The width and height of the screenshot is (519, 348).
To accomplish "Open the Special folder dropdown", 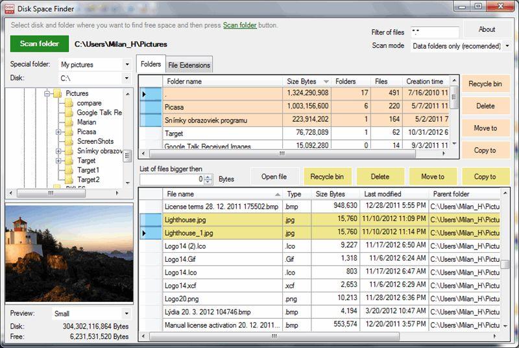I will (x=127, y=64).
